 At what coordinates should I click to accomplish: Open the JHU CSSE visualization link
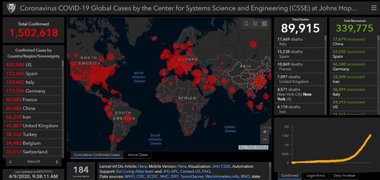click(x=221, y=166)
